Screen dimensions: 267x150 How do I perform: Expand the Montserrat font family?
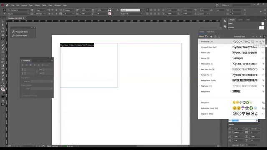(200, 42)
